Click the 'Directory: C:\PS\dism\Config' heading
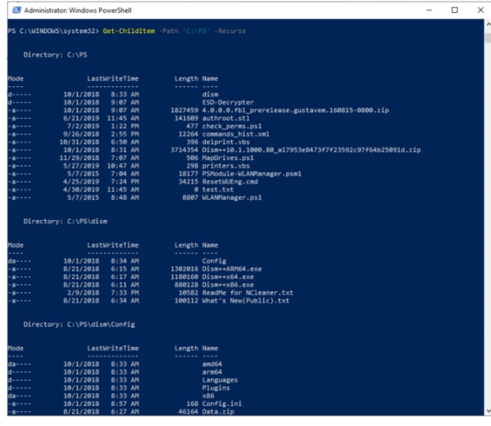491x426 pixels. pos(79,324)
